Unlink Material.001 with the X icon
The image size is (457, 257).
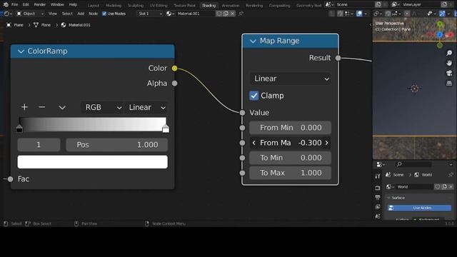pyautogui.click(x=232, y=14)
